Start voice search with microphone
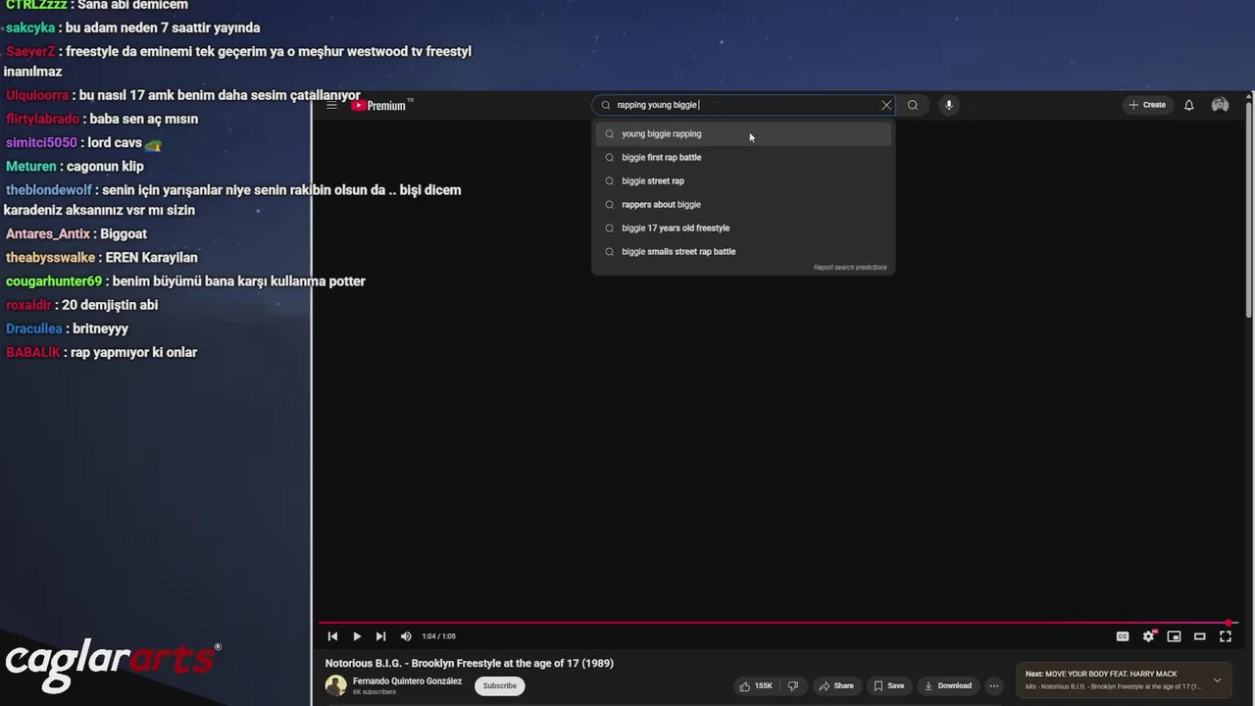Viewport: 1255px width, 706px height. pos(948,105)
